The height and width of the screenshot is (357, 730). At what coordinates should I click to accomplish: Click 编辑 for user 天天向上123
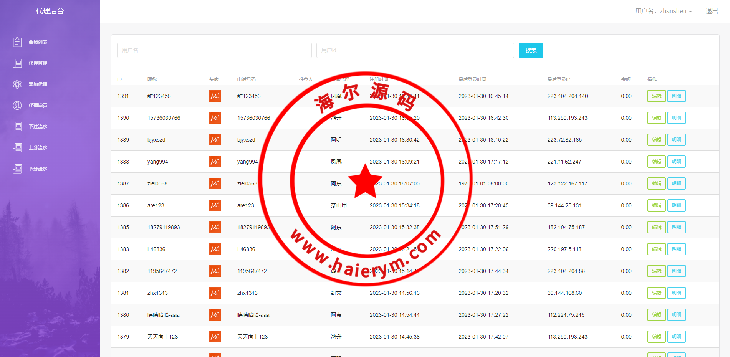point(656,337)
